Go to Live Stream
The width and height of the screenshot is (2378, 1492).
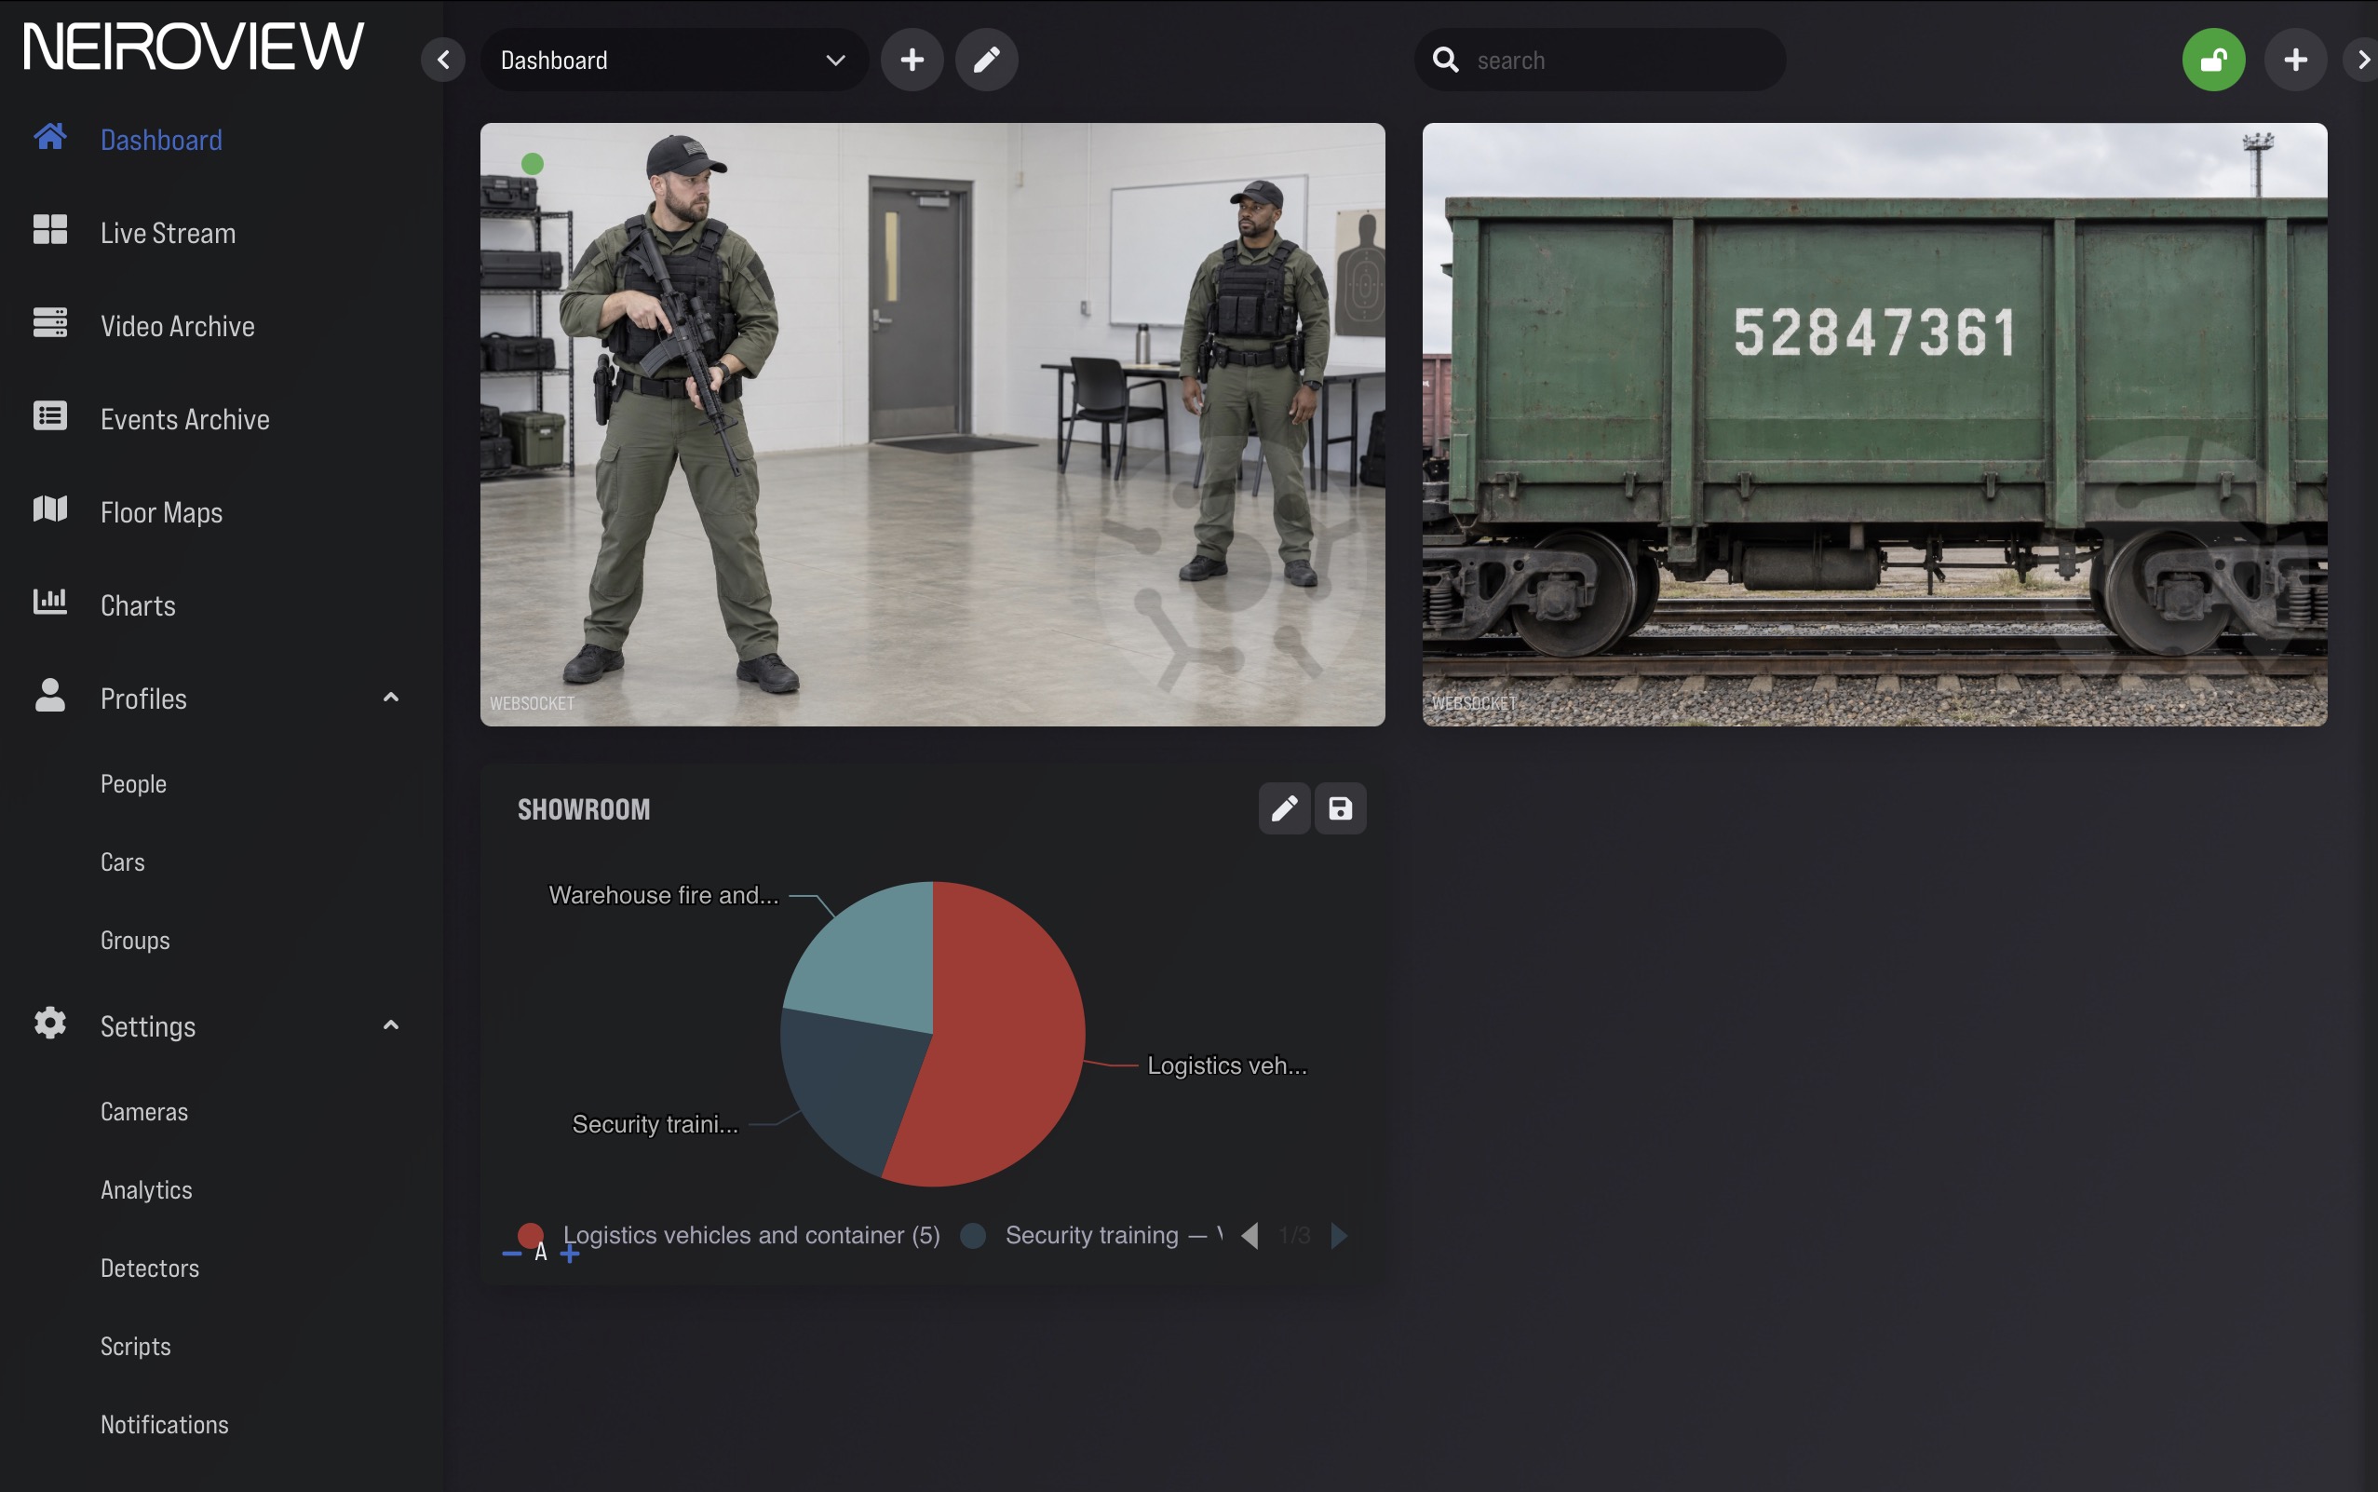point(168,233)
